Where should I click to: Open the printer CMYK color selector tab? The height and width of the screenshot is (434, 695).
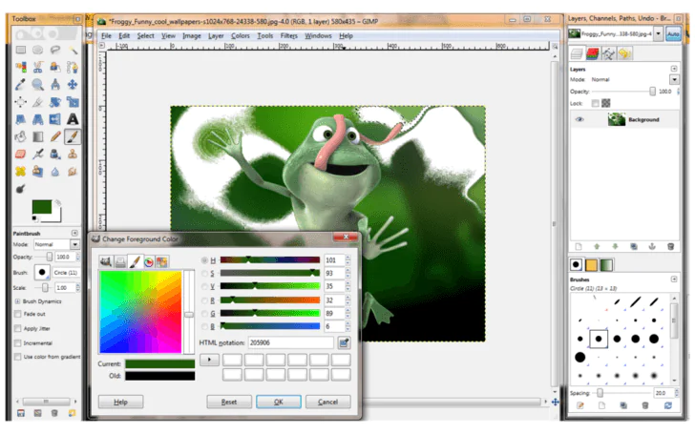[x=120, y=260]
